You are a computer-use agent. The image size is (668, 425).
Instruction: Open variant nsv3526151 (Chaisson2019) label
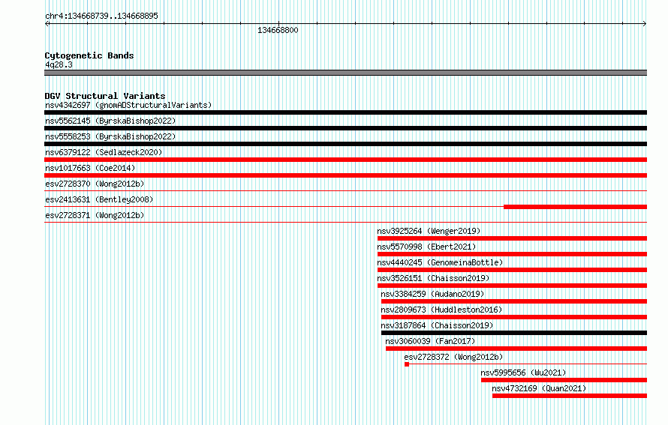[433, 278]
